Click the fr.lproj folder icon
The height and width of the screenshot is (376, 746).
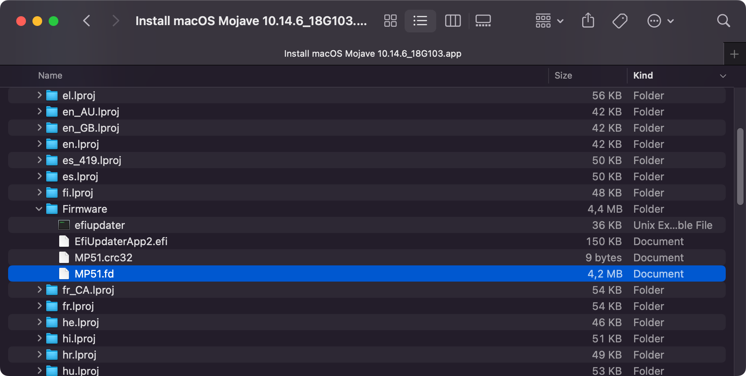(x=52, y=306)
